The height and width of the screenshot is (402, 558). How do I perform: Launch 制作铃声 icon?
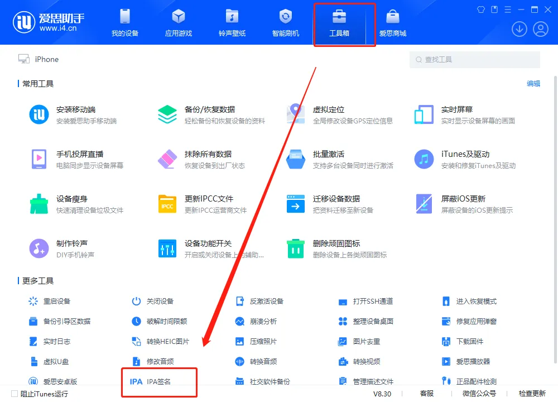[x=39, y=248]
